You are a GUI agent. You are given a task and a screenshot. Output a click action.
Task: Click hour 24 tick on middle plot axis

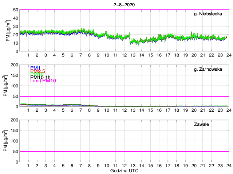(x=228, y=110)
